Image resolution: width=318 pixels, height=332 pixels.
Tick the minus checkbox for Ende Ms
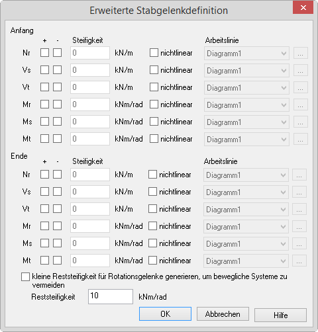[57, 243]
